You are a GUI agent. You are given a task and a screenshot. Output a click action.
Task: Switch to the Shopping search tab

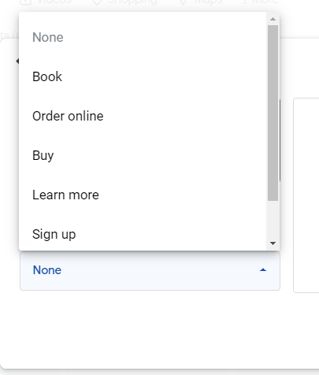pyautogui.click(x=124, y=2)
